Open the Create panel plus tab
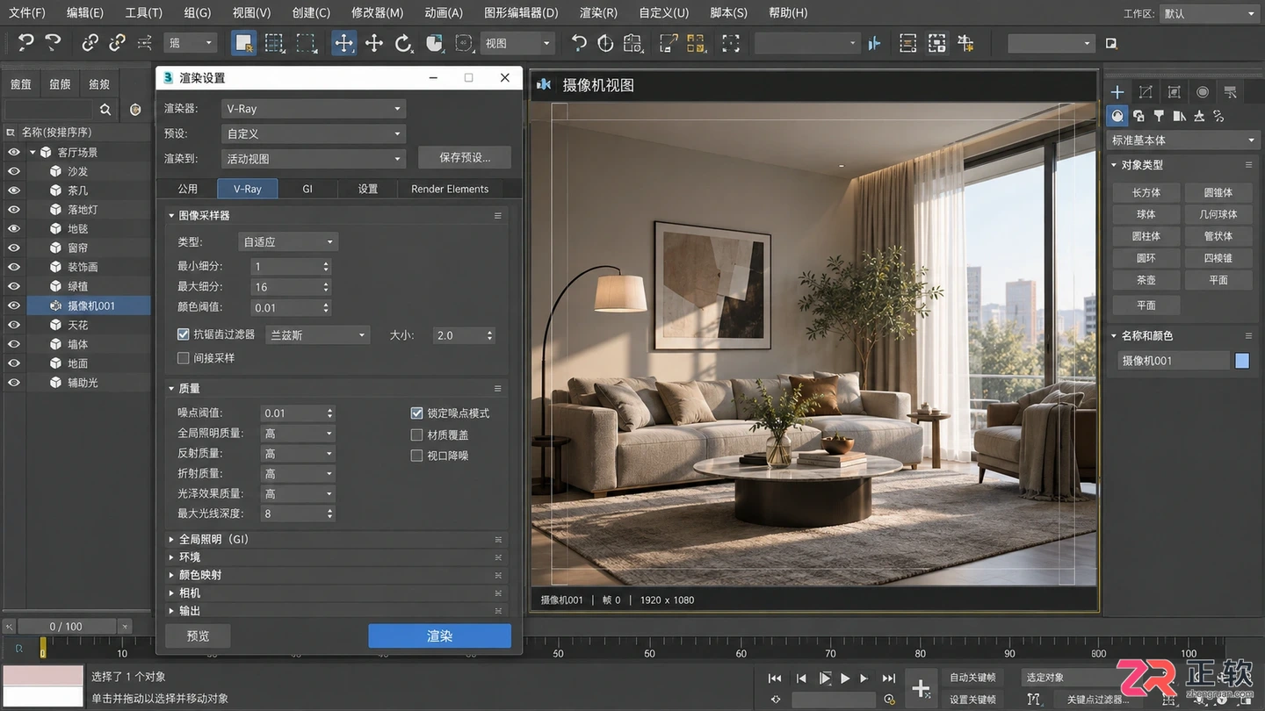Image resolution: width=1265 pixels, height=711 pixels. click(1117, 92)
